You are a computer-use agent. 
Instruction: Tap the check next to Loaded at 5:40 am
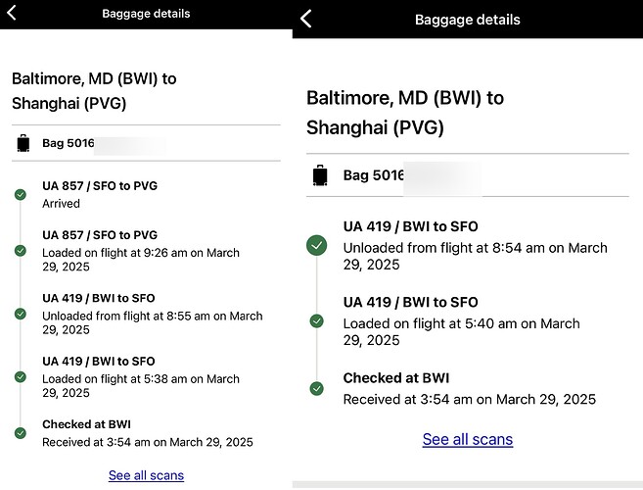(316, 320)
